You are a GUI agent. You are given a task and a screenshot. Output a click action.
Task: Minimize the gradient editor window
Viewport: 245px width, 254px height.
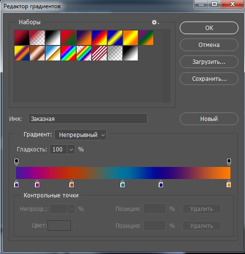[201, 4]
